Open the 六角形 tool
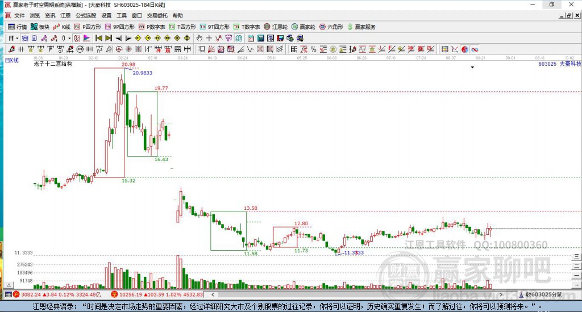 (x=331, y=27)
